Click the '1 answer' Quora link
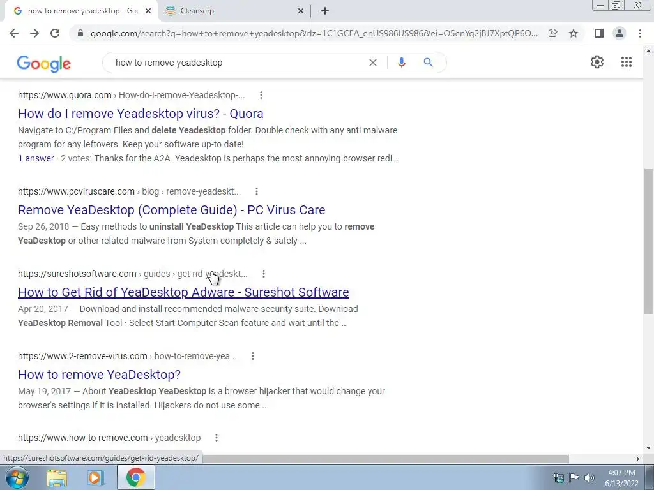The height and width of the screenshot is (490, 654). pos(36,158)
